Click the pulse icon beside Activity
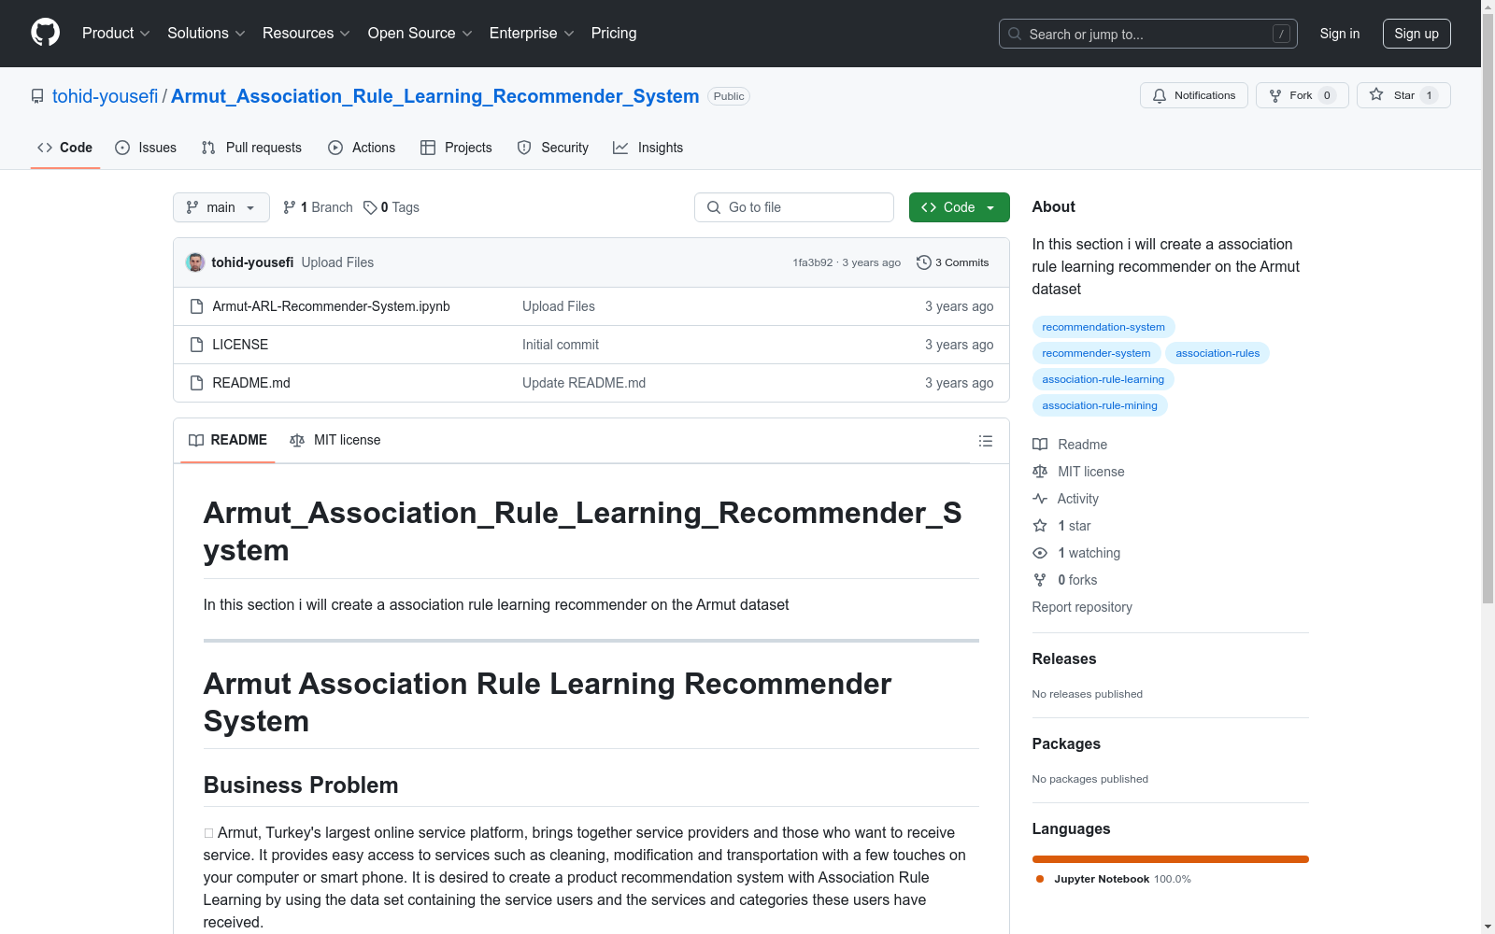 1040,499
